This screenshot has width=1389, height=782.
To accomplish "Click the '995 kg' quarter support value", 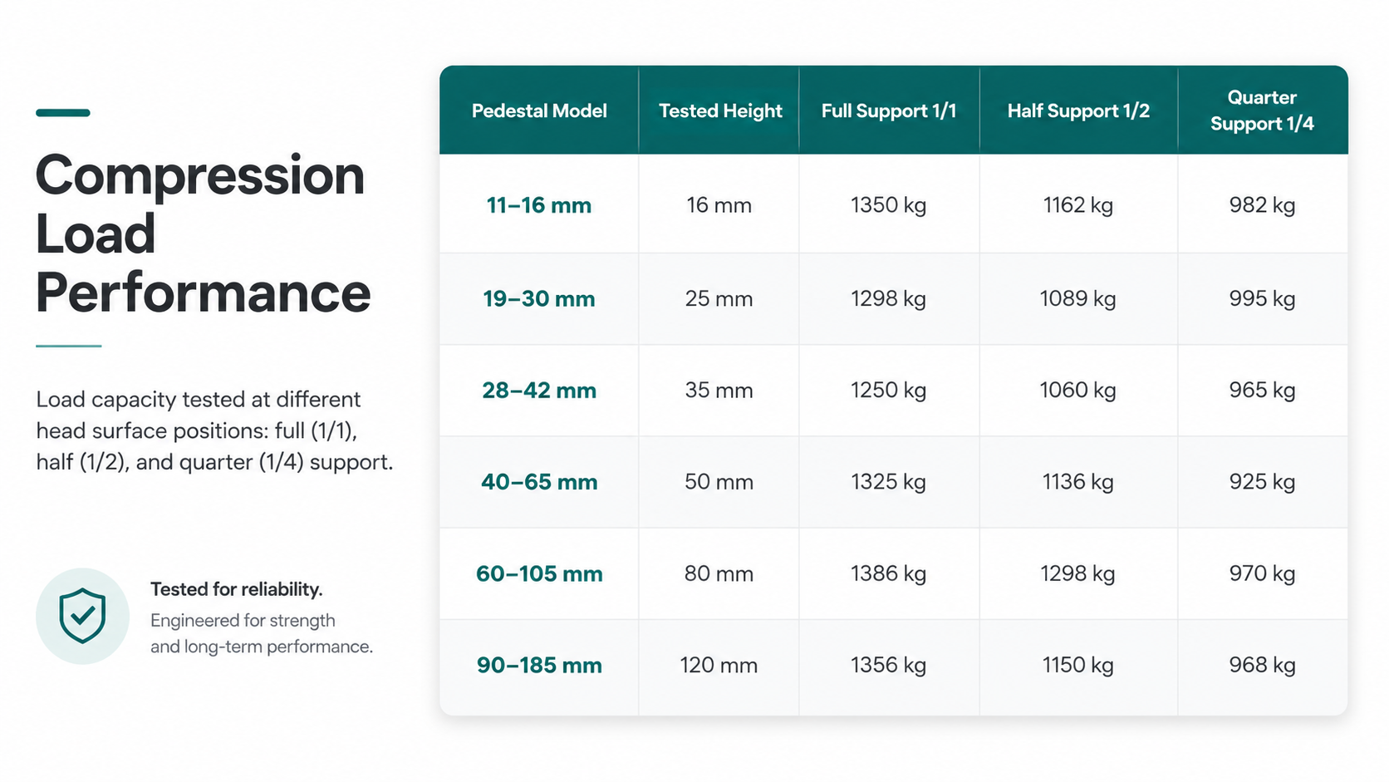I will pyautogui.click(x=1262, y=299).
